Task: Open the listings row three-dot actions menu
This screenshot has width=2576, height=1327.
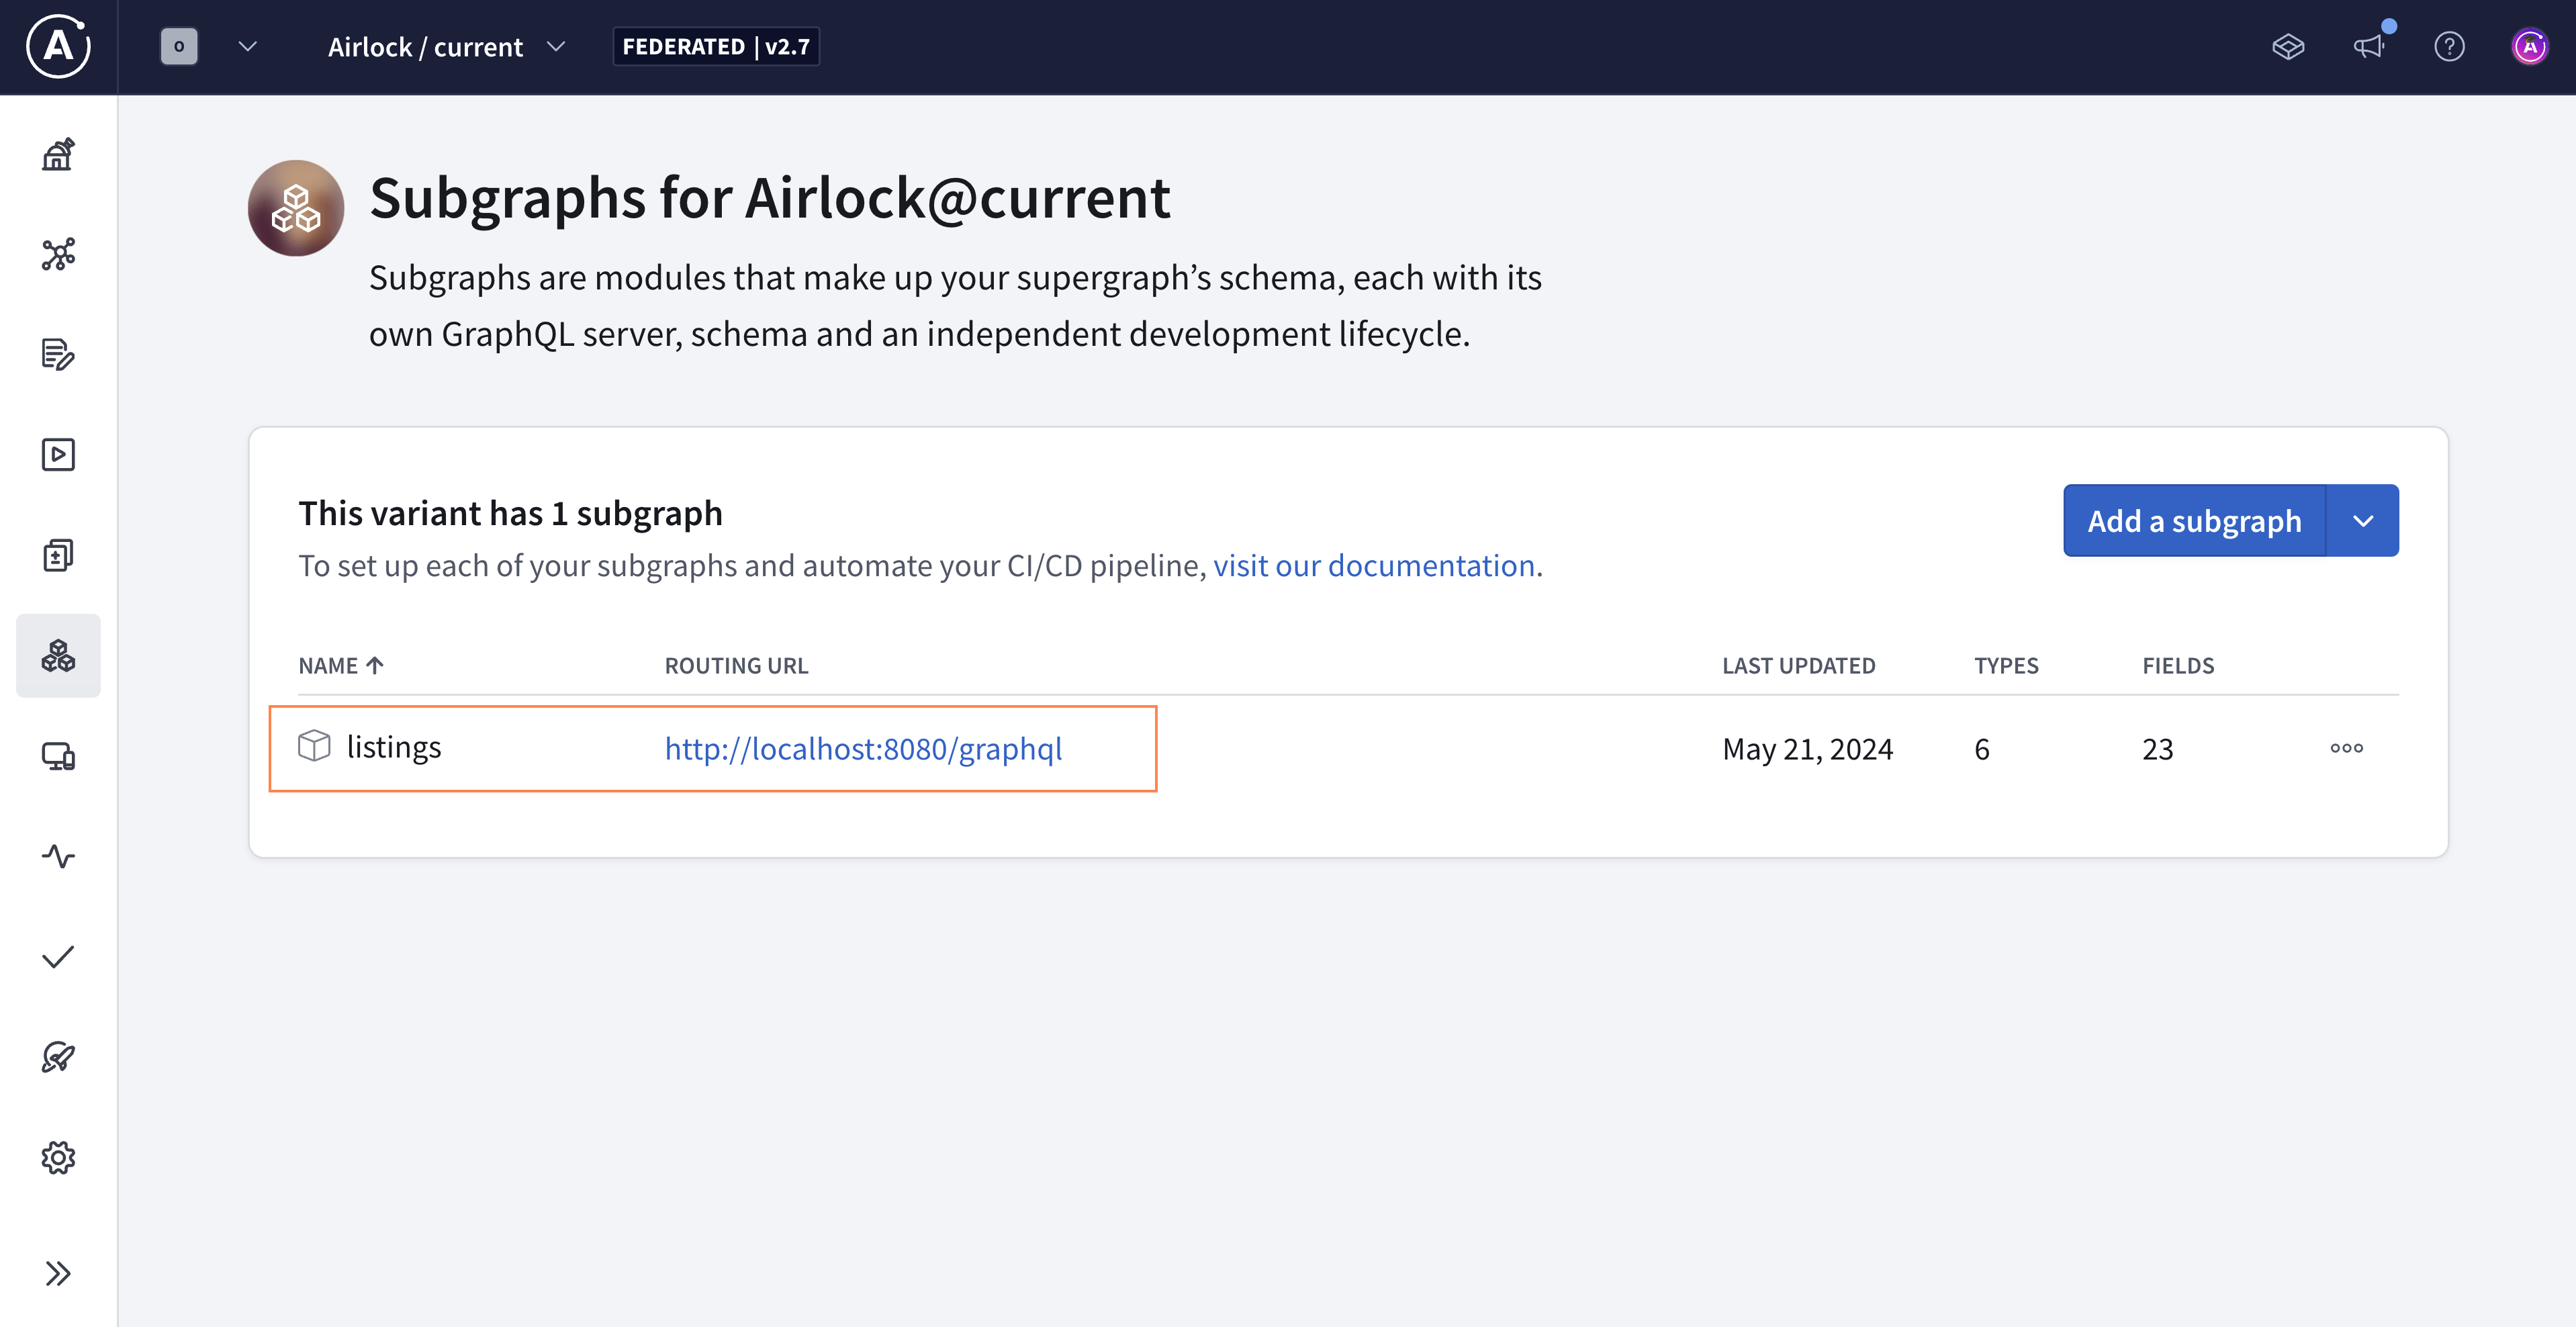Action: 2347,747
